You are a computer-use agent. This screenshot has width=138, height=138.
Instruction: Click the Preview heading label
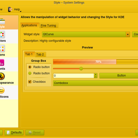click(87, 48)
